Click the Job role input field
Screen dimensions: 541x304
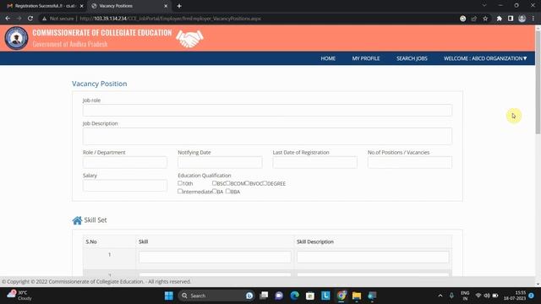(x=267, y=111)
